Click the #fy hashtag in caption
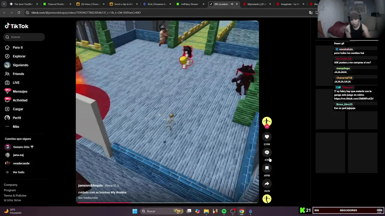 tap(113, 192)
